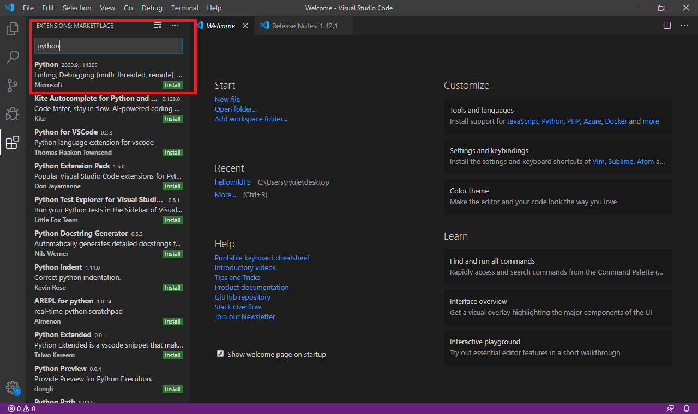Open recent folder hellowrldFS
The height and width of the screenshot is (414, 698).
coord(233,182)
